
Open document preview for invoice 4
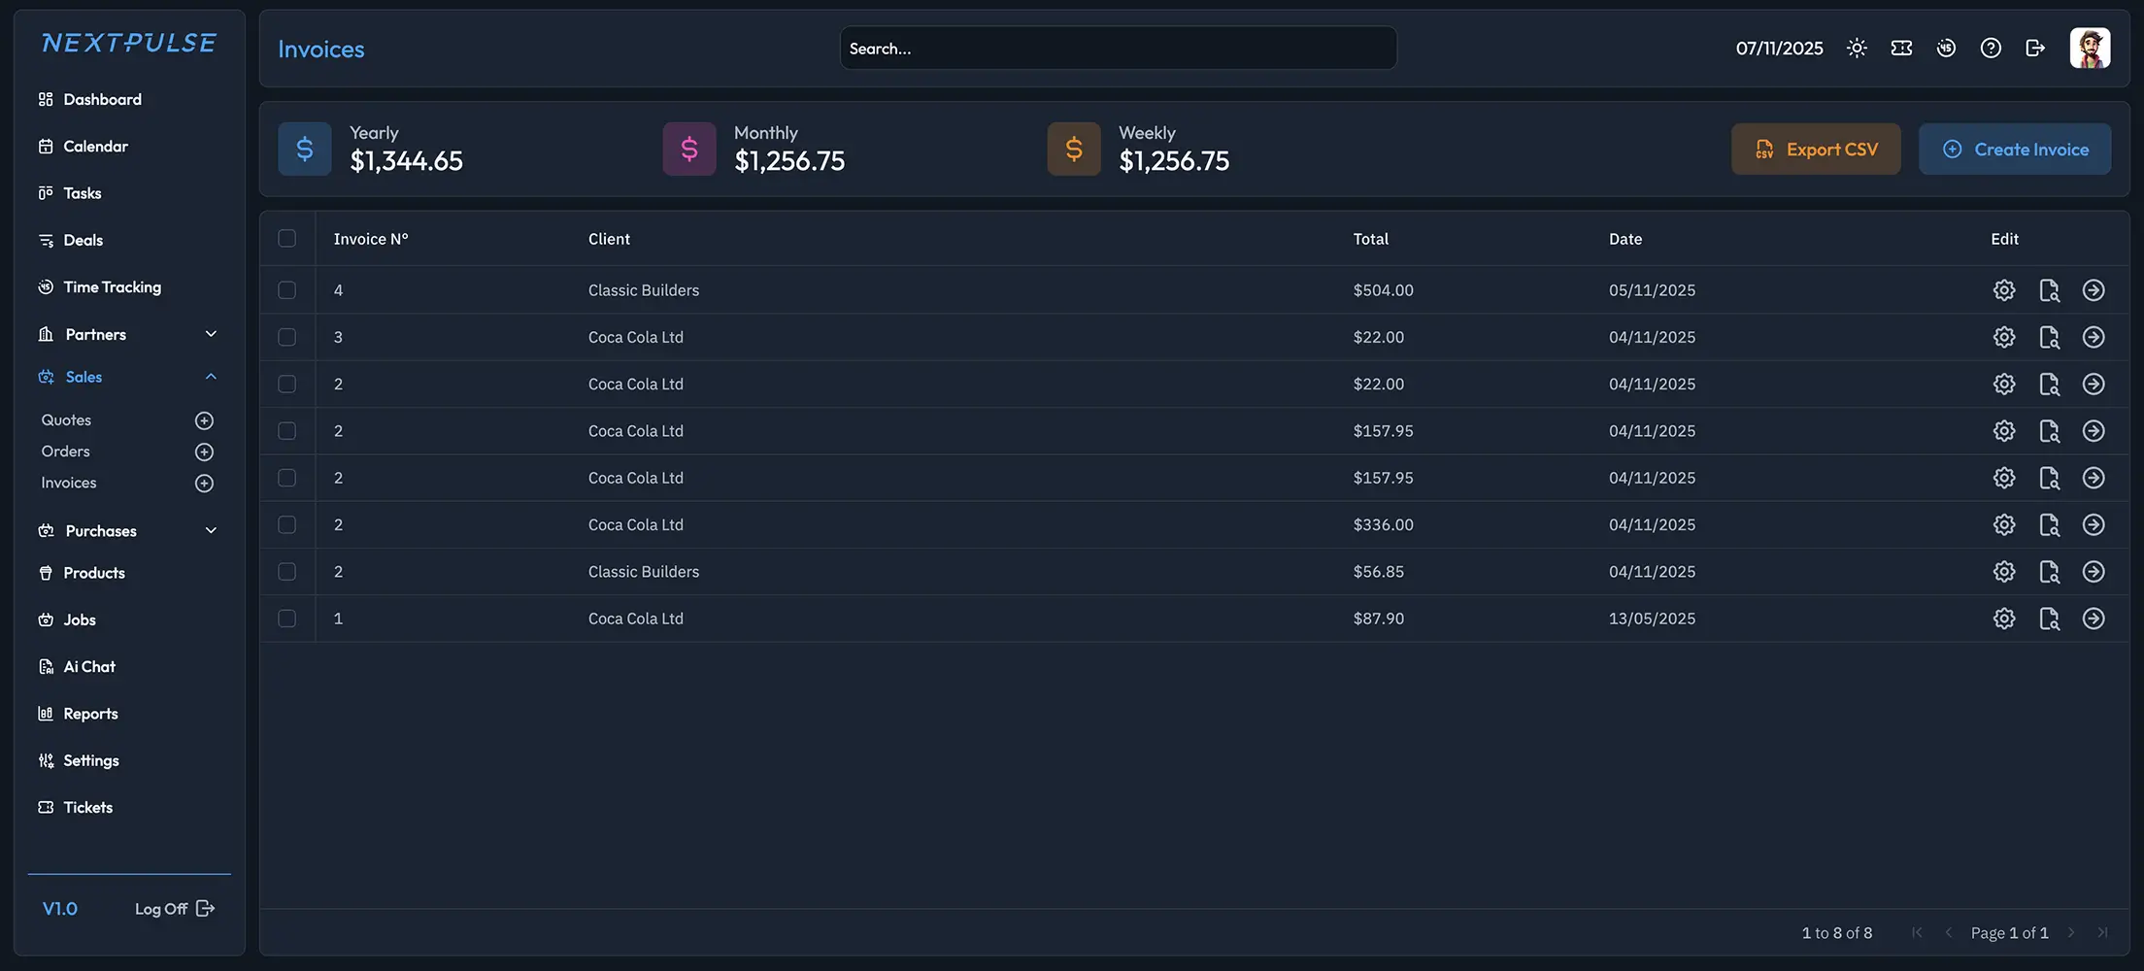(x=2050, y=289)
